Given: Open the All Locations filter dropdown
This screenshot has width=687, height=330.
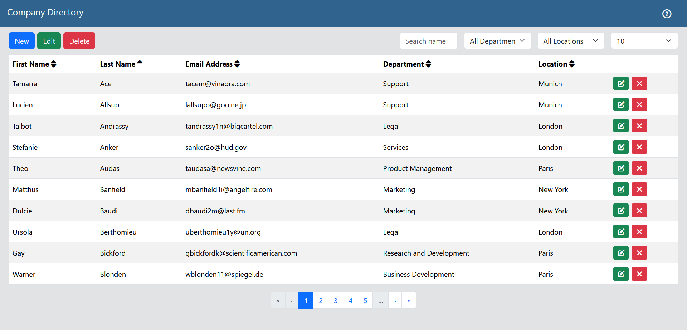Looking at the screenshot, I should (571, 41).
